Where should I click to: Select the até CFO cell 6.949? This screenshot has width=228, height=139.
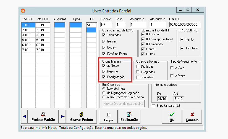43,45
